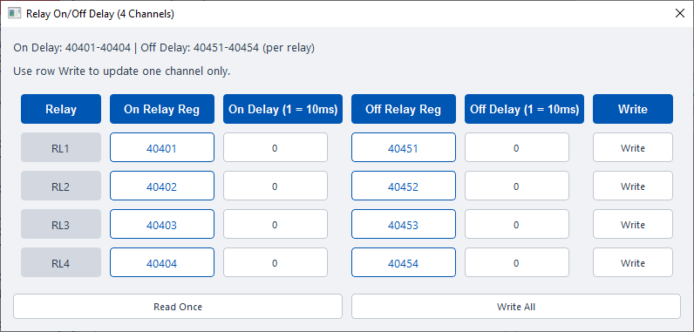The image size is (694, 332).
Task: Select Off Relay Reg field 40453
Action: (x=404, y=224)
